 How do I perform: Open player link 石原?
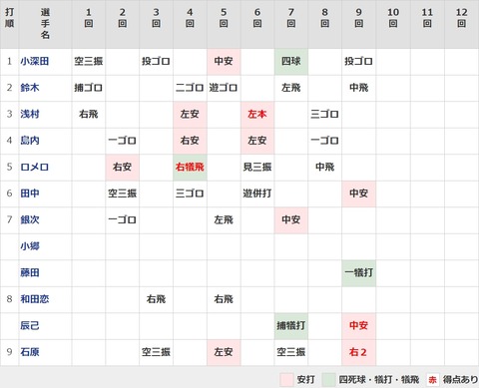(x=30, y=352)
